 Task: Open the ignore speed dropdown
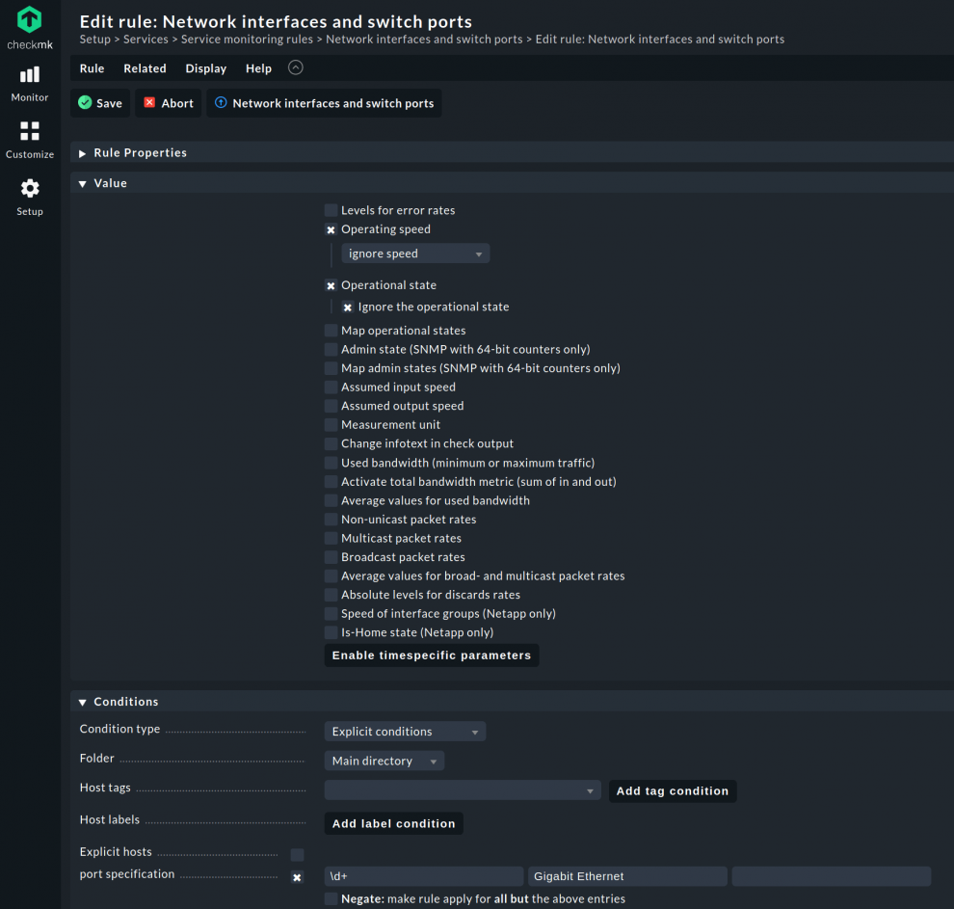point(414,253)
